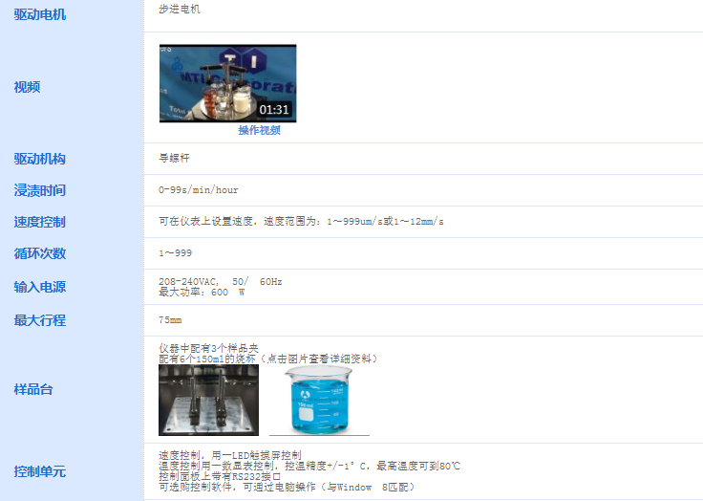Click the 01:31 video duration badge
This screenshot has width=703, height=501.
[274, 110]
